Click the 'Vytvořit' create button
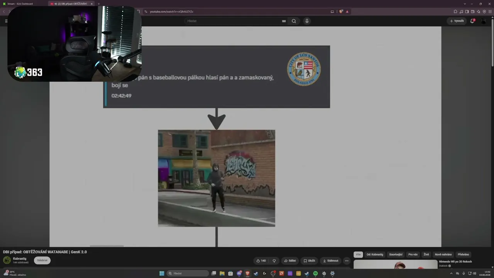Viewport: 494px width, 278px height. coord(457,21)
